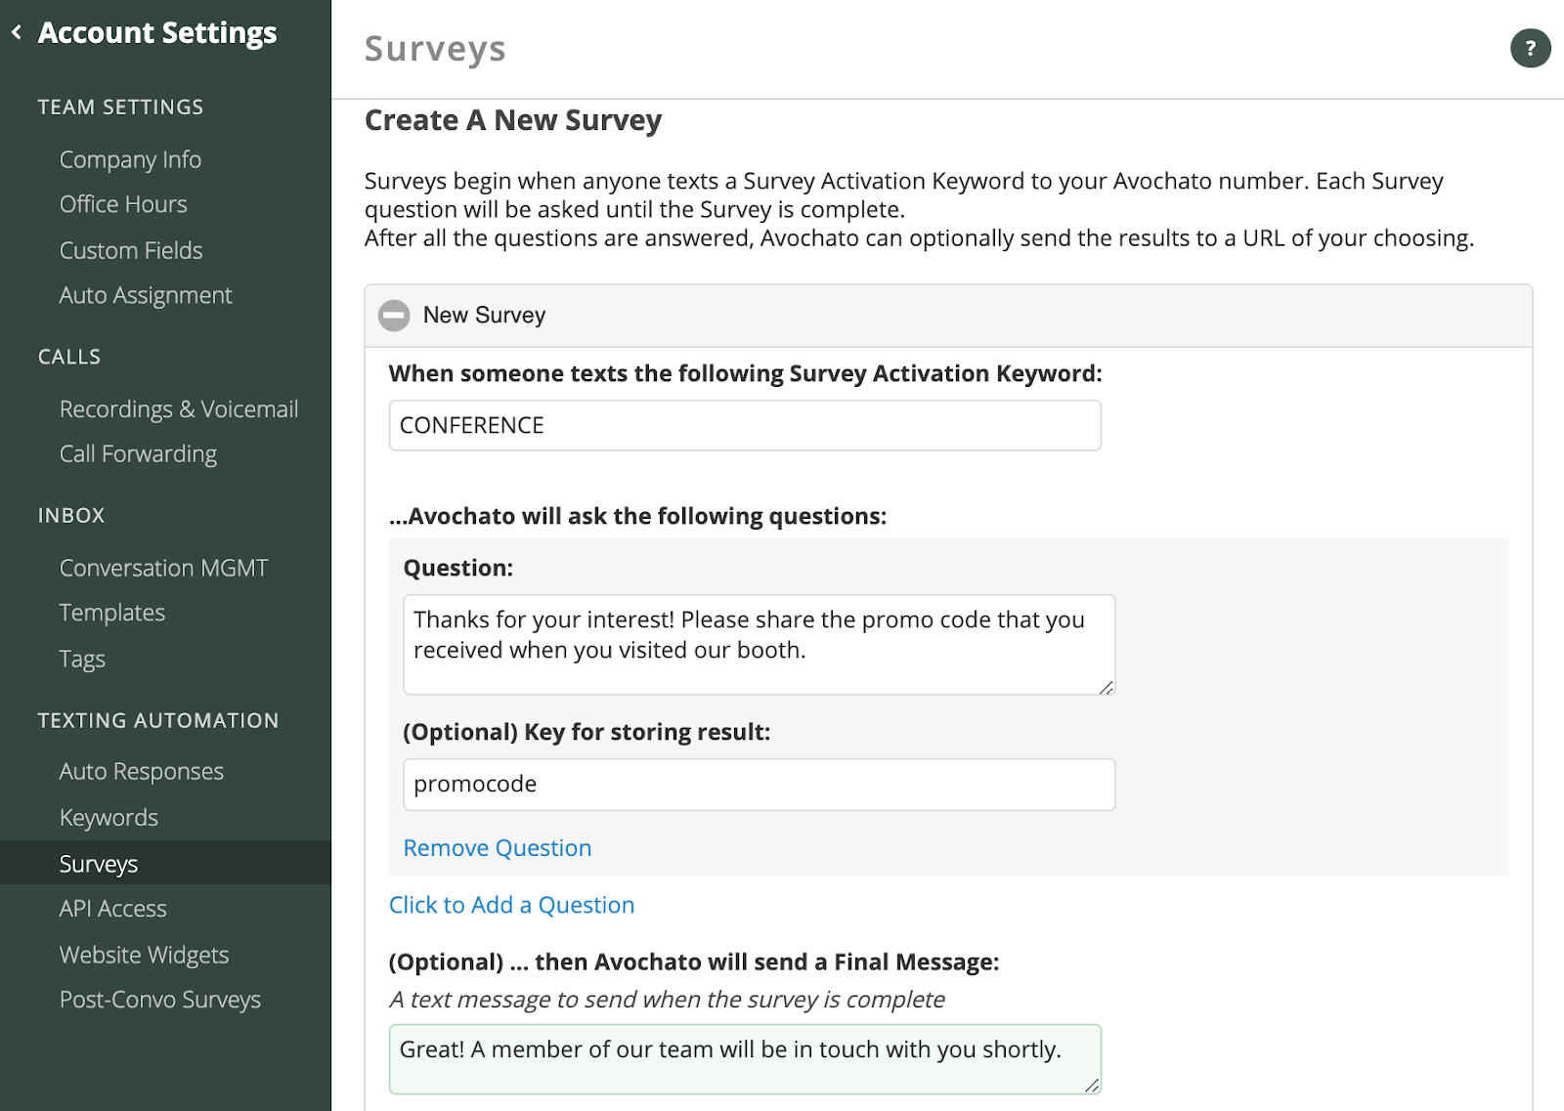Edit the Final Message text area

pyautogui.click(x=745, y=1058)
